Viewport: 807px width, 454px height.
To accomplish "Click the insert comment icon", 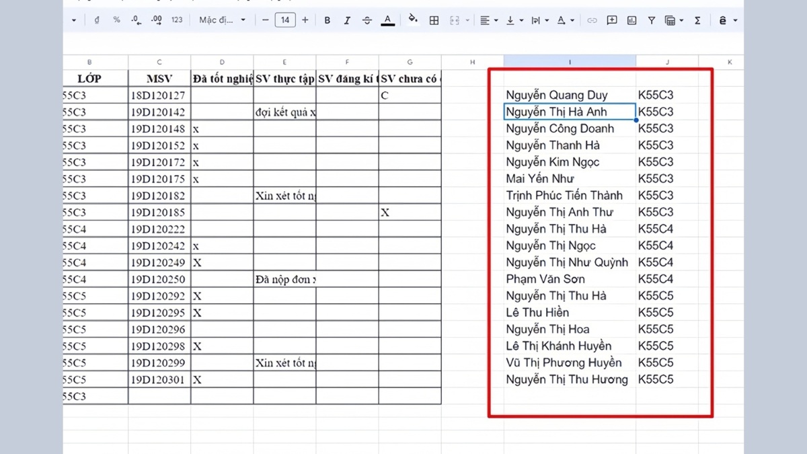I will [612, 20].
